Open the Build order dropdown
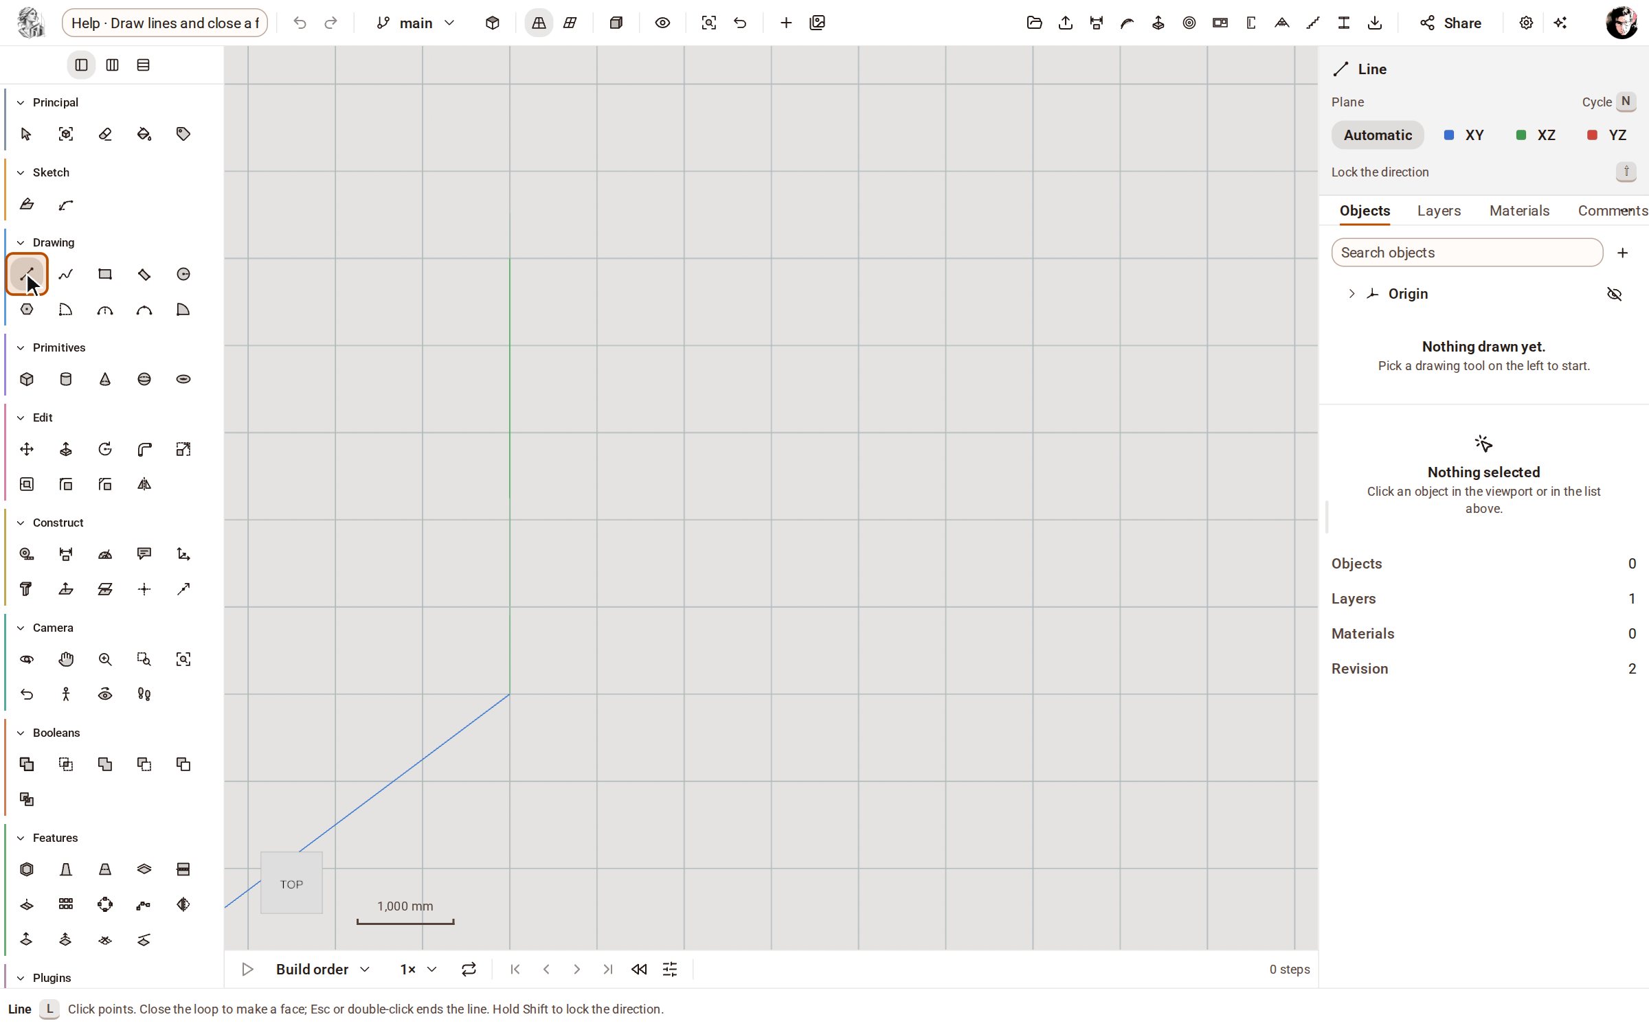This screenshot has width=1649, height=1030. pos(323,969)
